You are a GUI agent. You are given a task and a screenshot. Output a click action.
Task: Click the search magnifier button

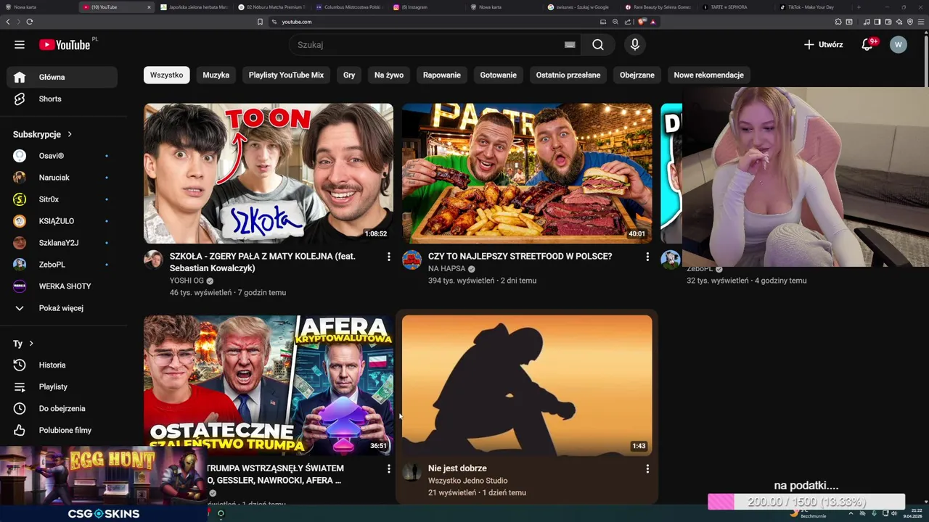pyautogui.click(x=598, y=45)
